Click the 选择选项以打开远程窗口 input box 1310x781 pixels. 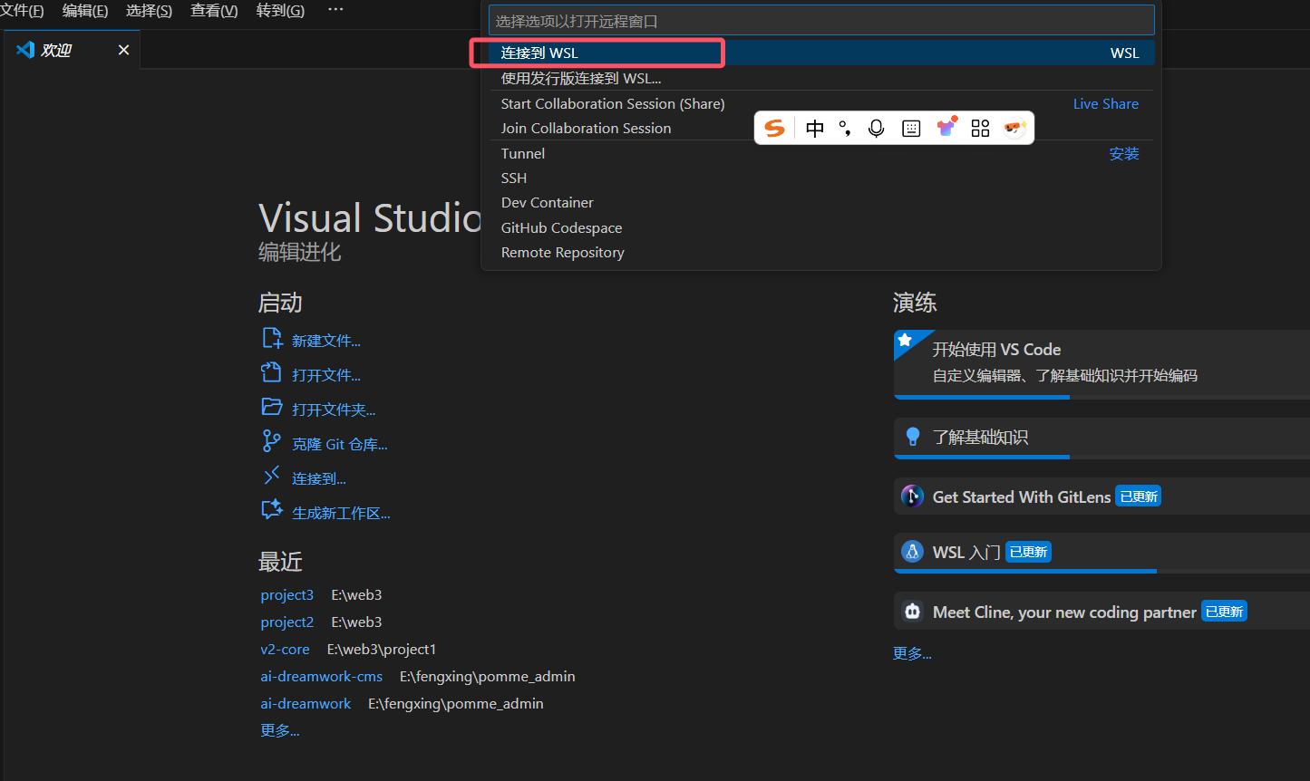point(821,20)
